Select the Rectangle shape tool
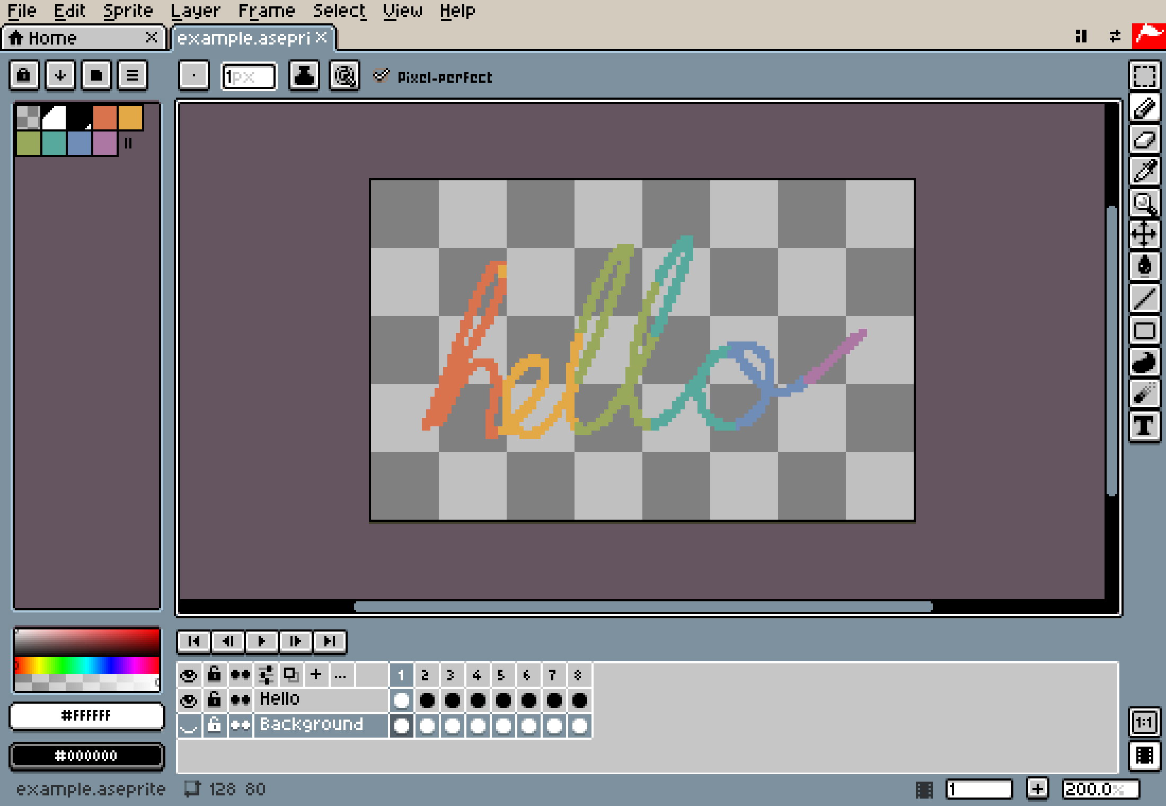 (x=1144, y=331)
